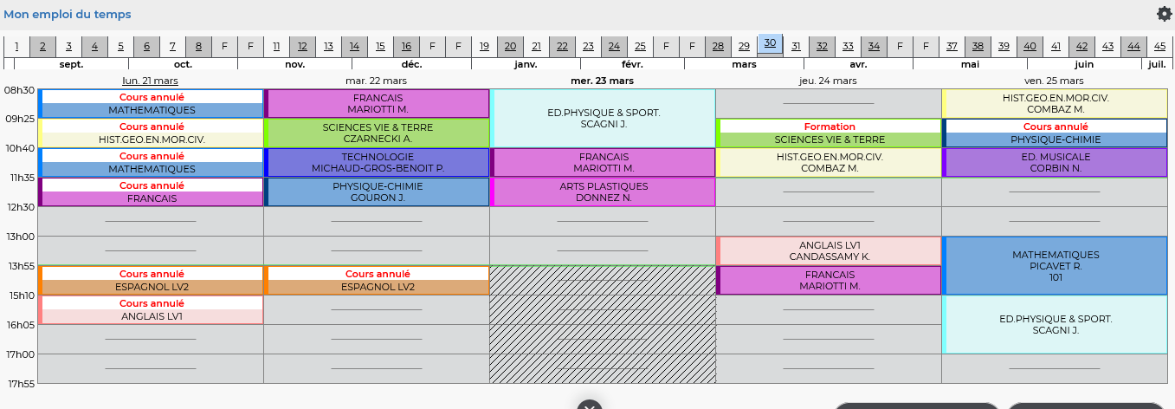
Task: Open Tuesday FRANCAIS lesson with MARIOTTI M.
Action: (377, 103)
